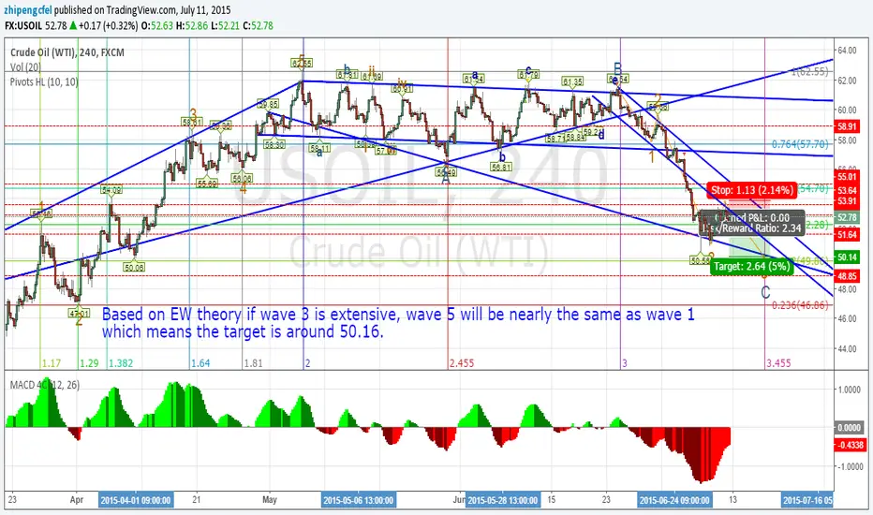Select the 2015-06-24 09:00:00 time marker
Screen dimensions: 873x515
click(x=674, y=500)
